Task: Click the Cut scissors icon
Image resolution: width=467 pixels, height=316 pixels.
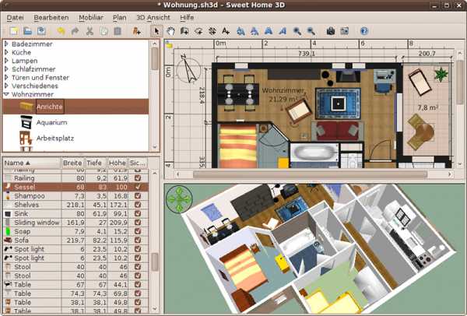Action: point(90,31)
